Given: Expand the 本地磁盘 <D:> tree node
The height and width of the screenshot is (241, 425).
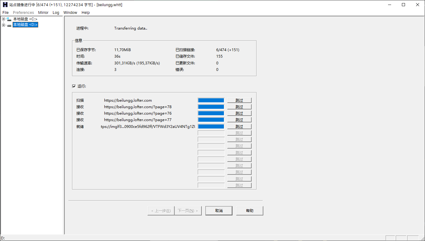Looking at the screenshot, I should 3,25.
